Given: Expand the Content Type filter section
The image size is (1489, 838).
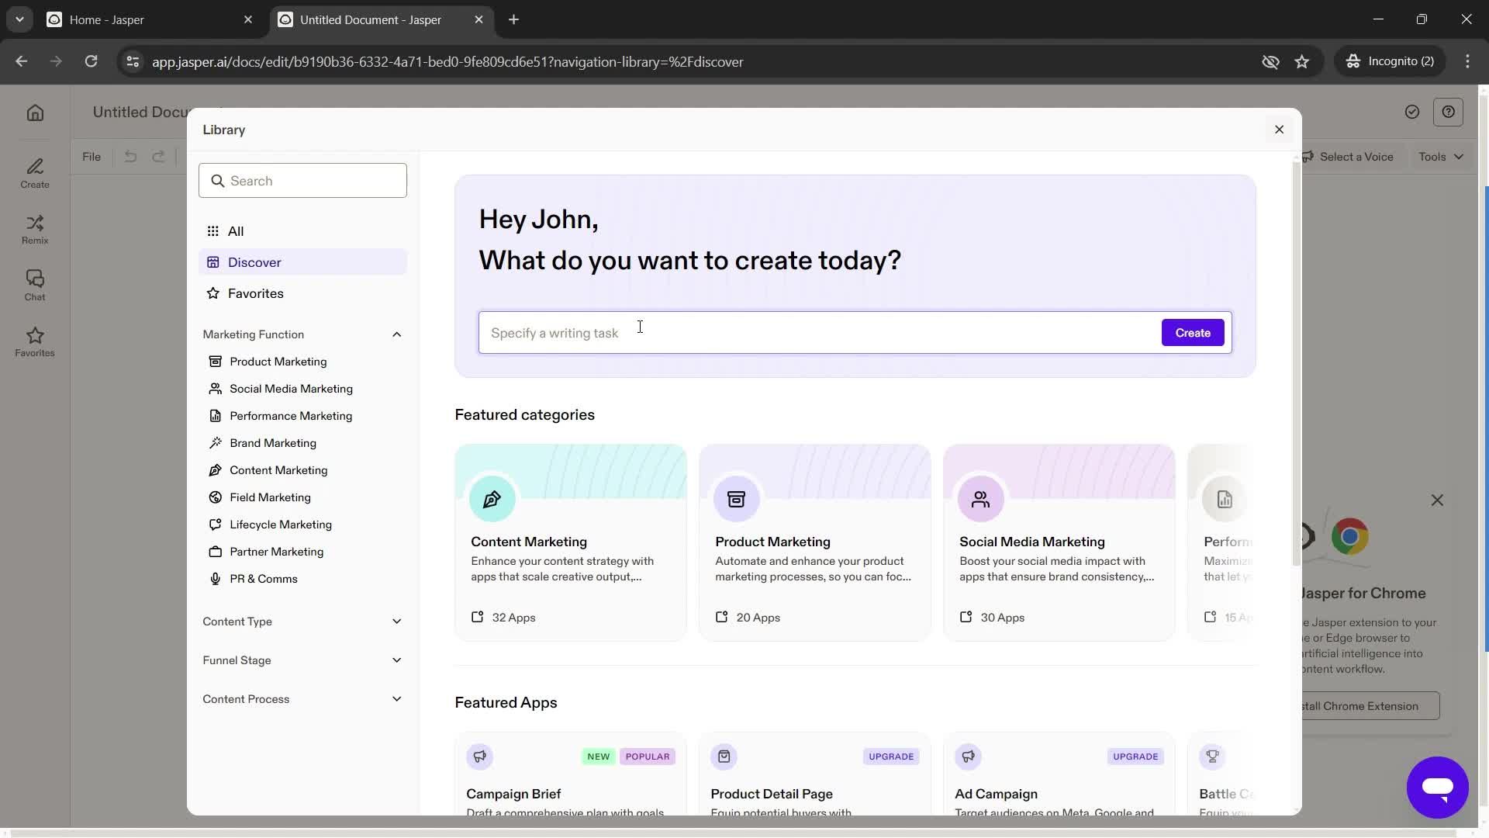Looking at the screenshot, I should (x=302, y=621).
